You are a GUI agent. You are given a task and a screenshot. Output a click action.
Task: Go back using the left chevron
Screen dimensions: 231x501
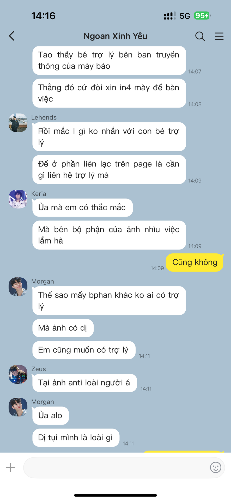click(x=12, y=36)
